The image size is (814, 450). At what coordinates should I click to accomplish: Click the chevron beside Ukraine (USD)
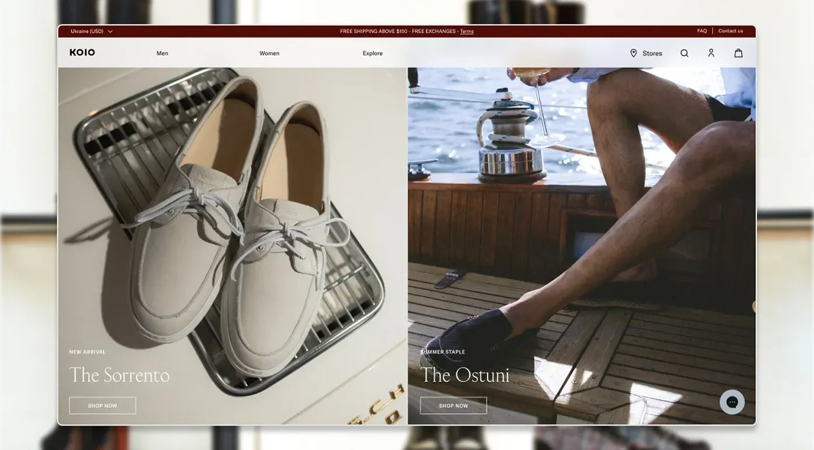(x=110, y=31)
